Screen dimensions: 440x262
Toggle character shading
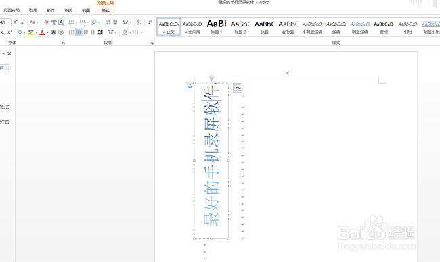pyautogui.click(x=53, y=32)
